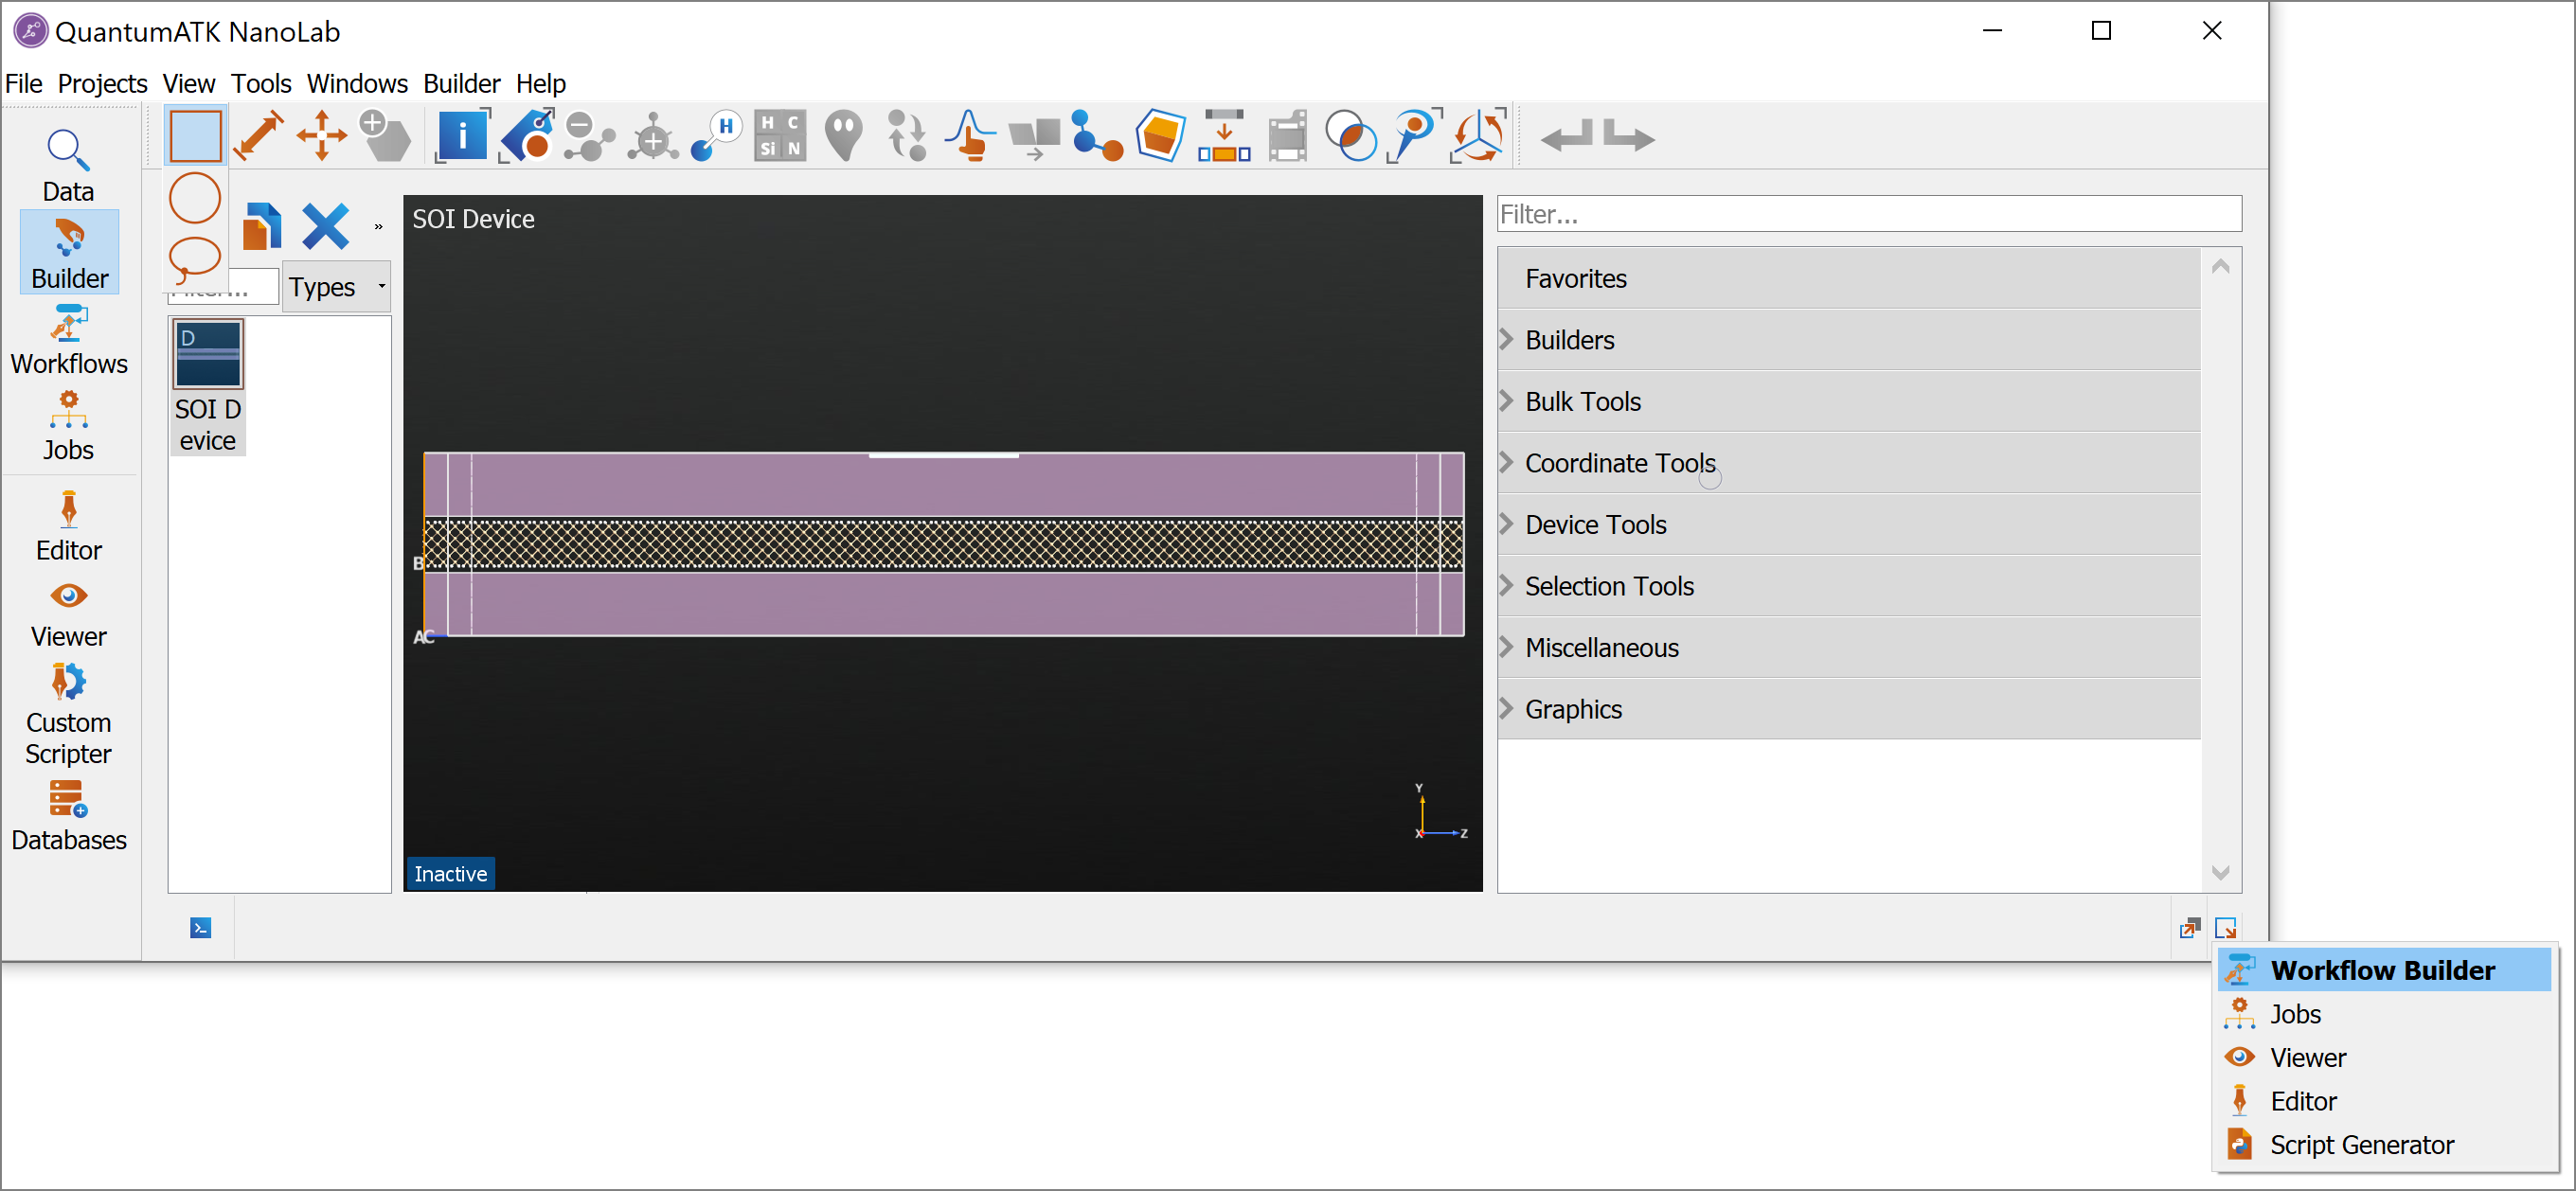
Task: Choose Editor in the send-to popup
Action: pyautogui.click(x=2384, y=1101)
